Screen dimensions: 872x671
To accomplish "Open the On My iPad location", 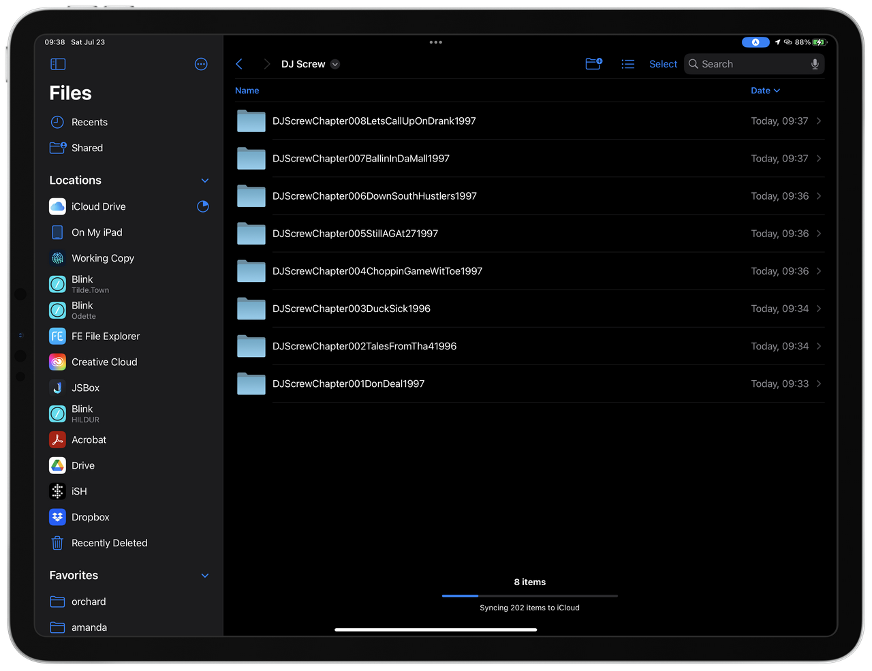I will click(x=129, y=232).
